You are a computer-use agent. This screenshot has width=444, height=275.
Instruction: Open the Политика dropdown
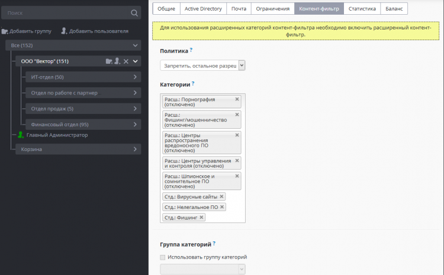coord(202,66)
